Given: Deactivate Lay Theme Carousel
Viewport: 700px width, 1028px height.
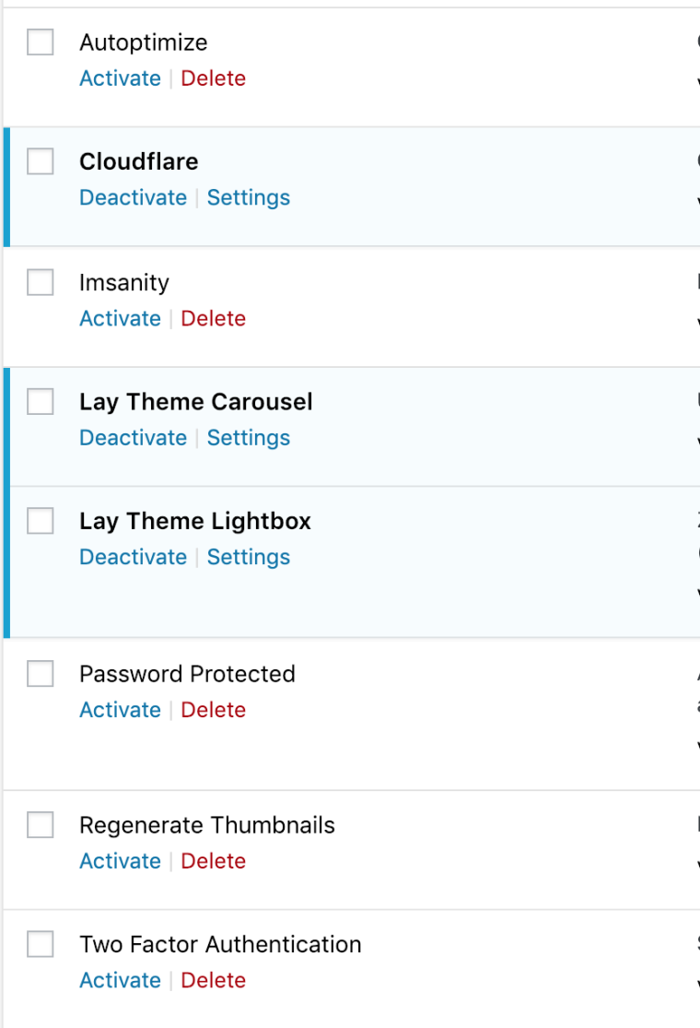Looking at the screenshot, I should tap(133, 438).
